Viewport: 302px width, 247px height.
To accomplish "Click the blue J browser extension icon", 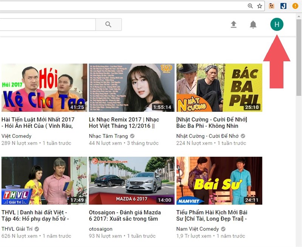I will click(x=283, y=6).
